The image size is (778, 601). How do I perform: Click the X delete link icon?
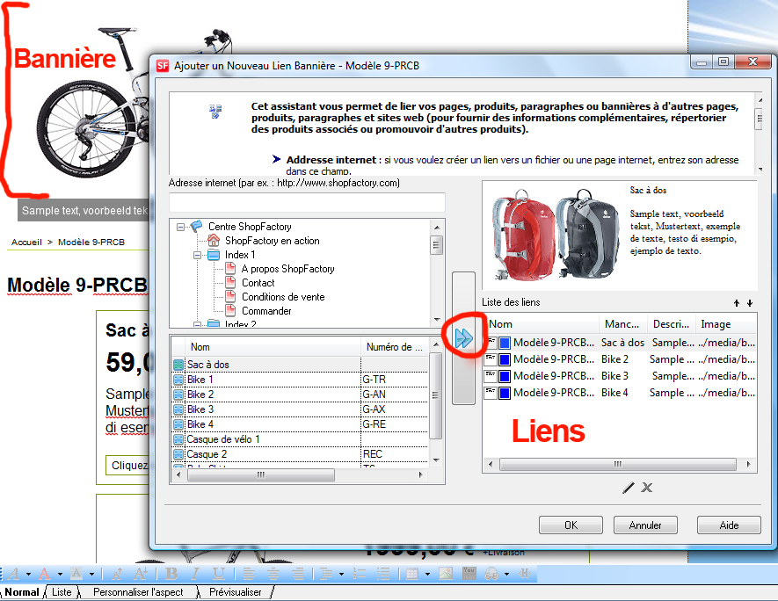coord(647,488)
